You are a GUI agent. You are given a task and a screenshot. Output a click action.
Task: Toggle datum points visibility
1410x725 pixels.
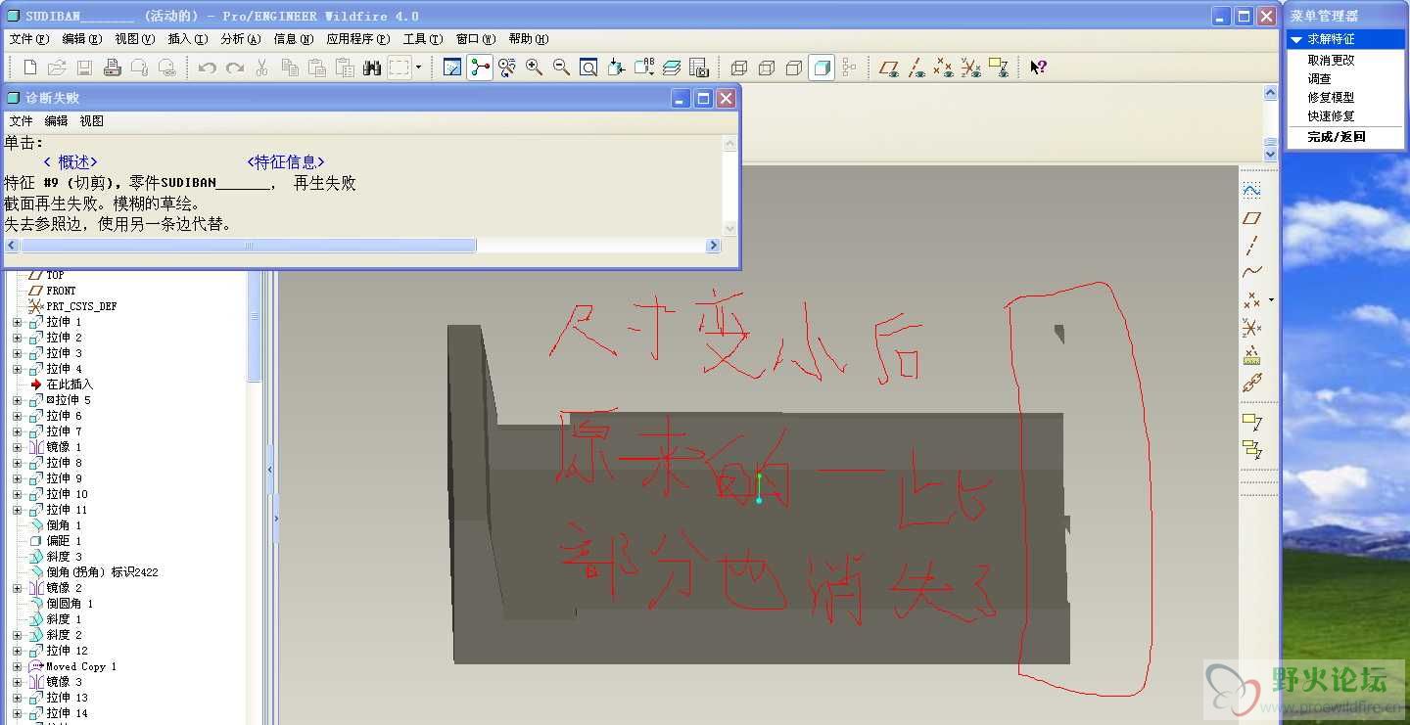pyautogui.click(x=943, y=68)
